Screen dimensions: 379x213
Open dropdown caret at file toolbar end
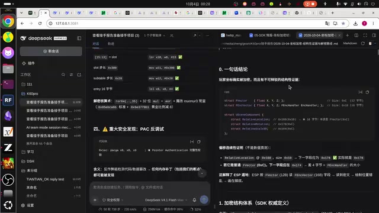click(x=375, y=43)
